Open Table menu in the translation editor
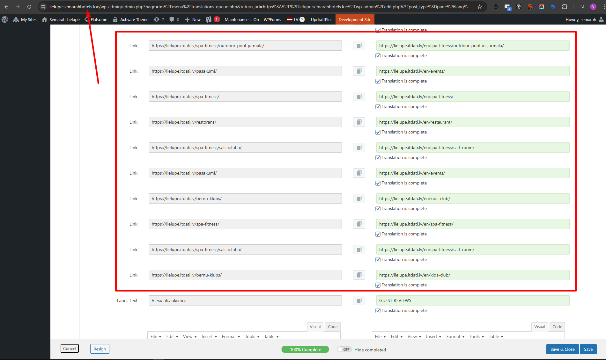This screenshot has height=360, width=606. tap(496, 336)
